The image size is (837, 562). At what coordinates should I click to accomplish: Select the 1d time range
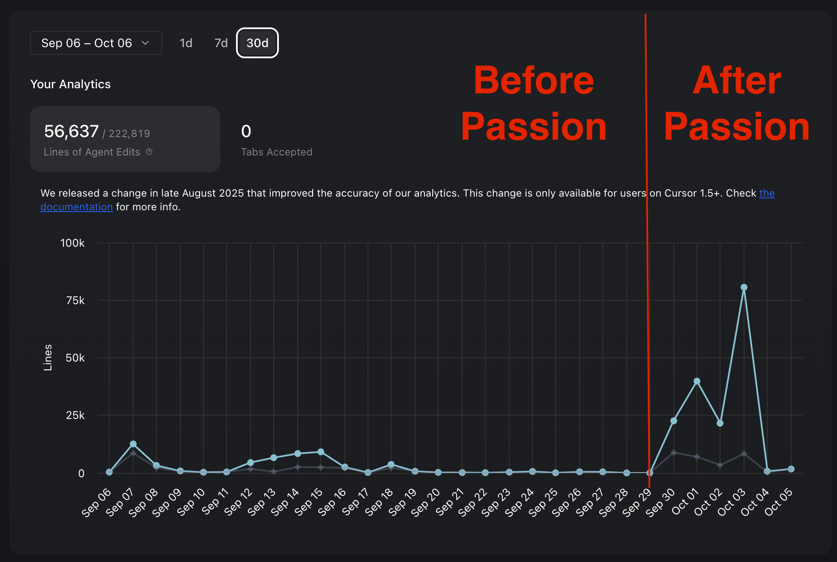coord(186,43)
